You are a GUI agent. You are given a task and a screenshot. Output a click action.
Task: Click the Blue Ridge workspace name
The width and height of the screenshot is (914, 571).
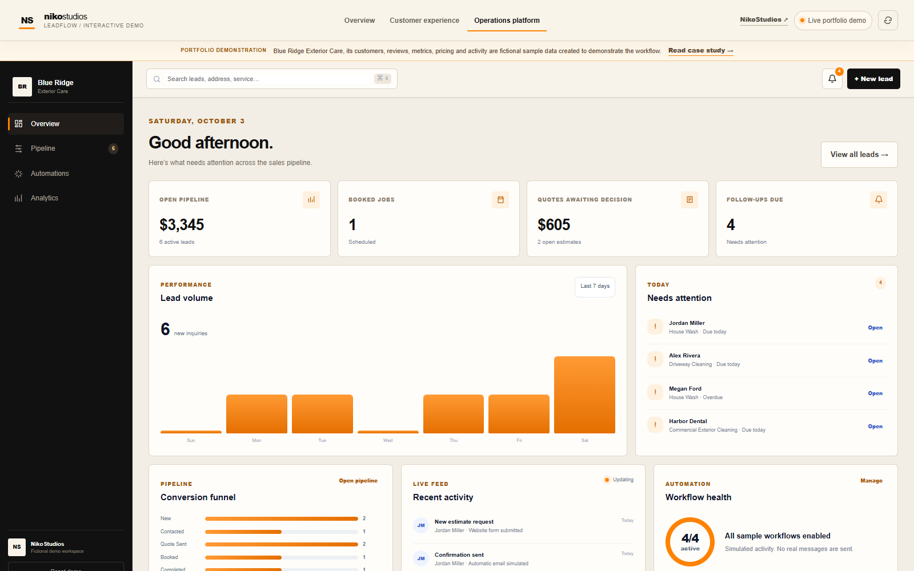tap(55, 83)
